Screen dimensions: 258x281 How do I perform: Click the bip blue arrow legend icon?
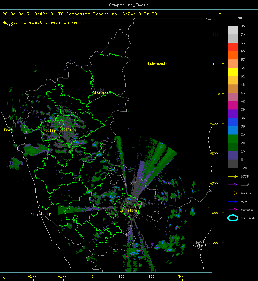click(233, 202)
